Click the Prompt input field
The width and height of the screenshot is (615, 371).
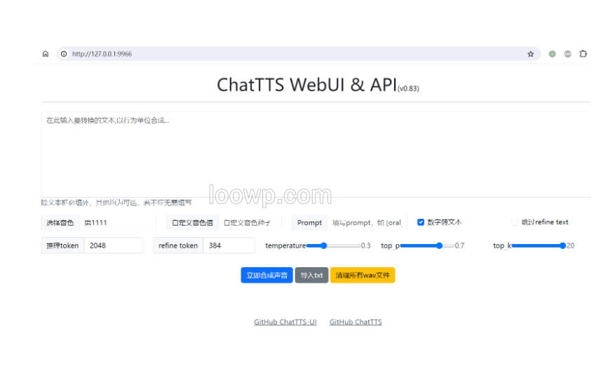coord(367,222)
